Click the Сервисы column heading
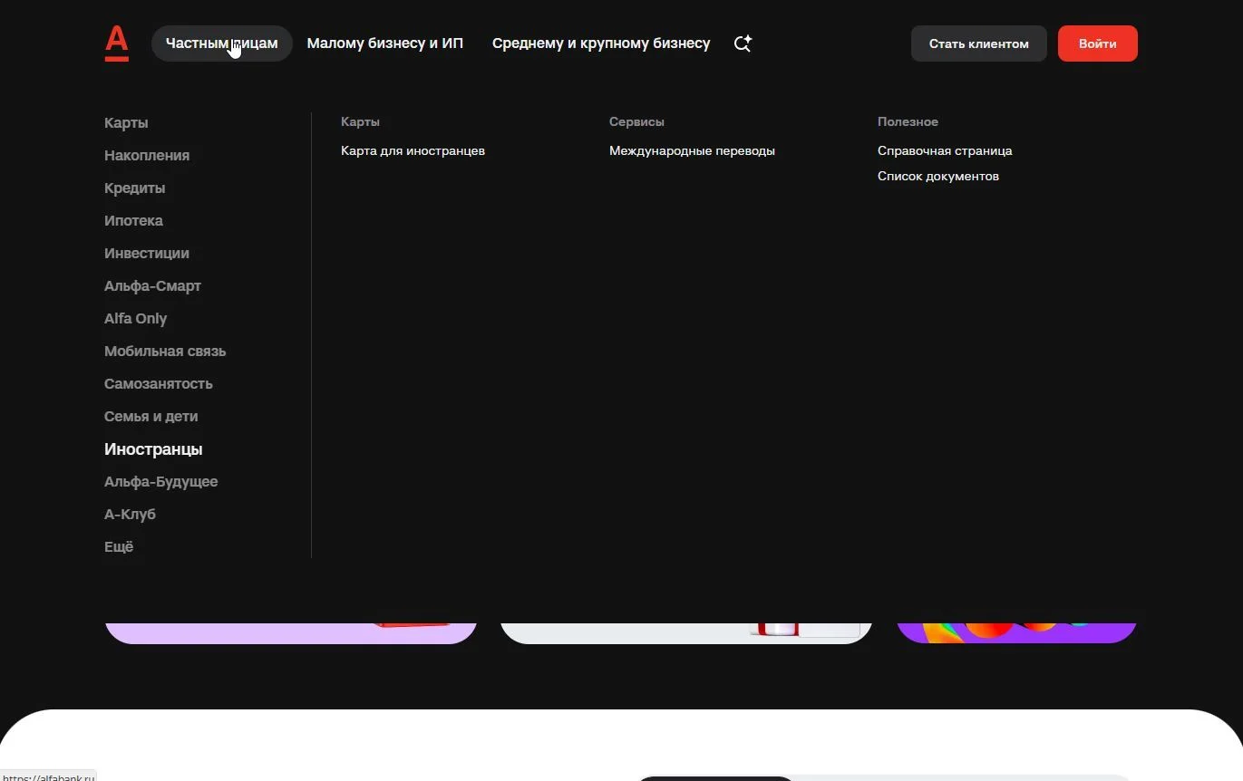This screenshot has height=781, width=1243. pyautogui.click(x=637, y=122)
